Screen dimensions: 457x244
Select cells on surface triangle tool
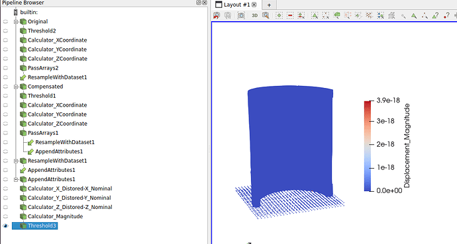tap(315, 15)
